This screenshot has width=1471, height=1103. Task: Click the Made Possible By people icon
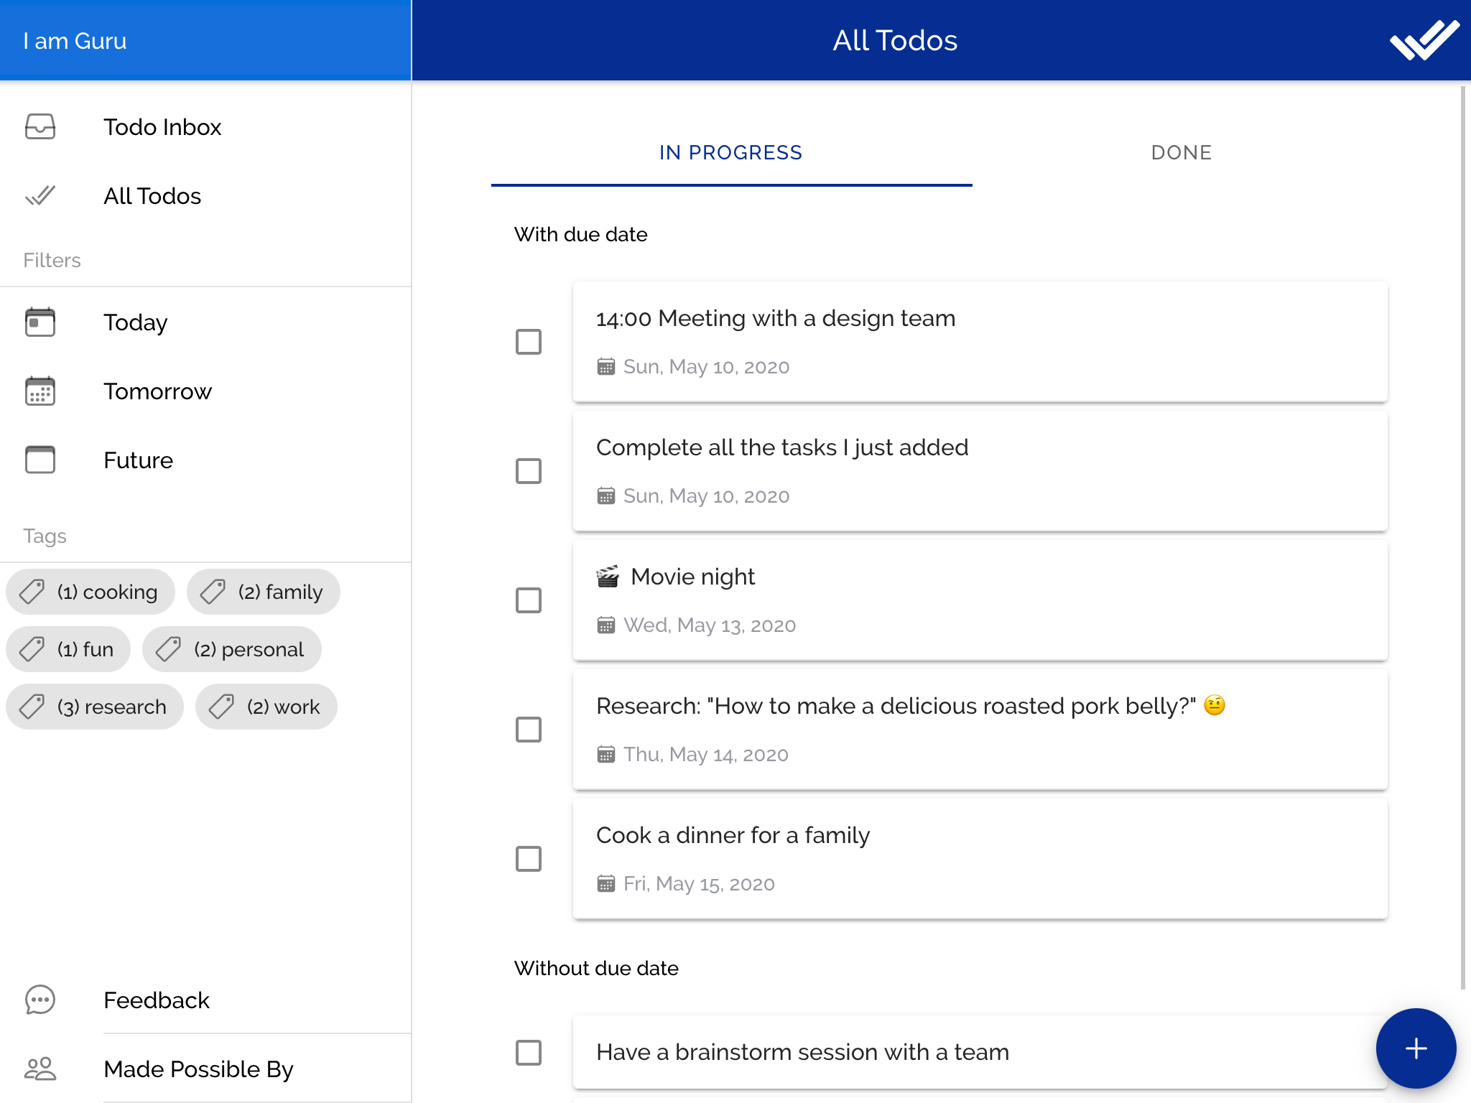click(x=40, y=1069)
